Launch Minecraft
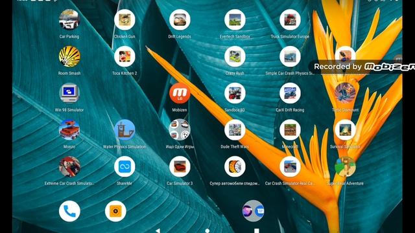Screen dimensions: 415x233 coord(290,130)
